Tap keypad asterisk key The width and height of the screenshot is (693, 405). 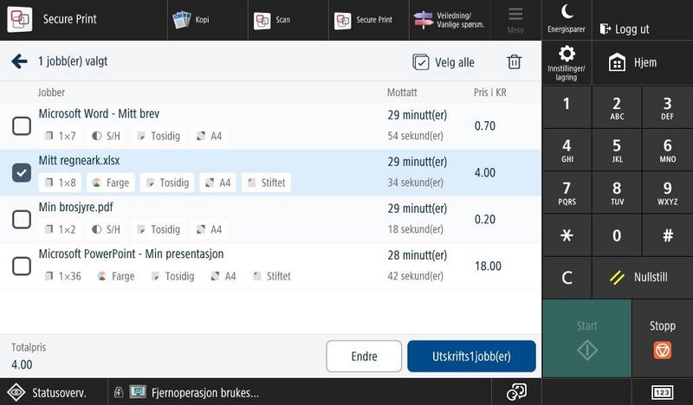[x=567, y=235]
